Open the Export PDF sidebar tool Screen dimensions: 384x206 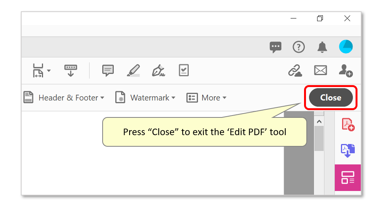pyautogui.click(x=348, y=151)
